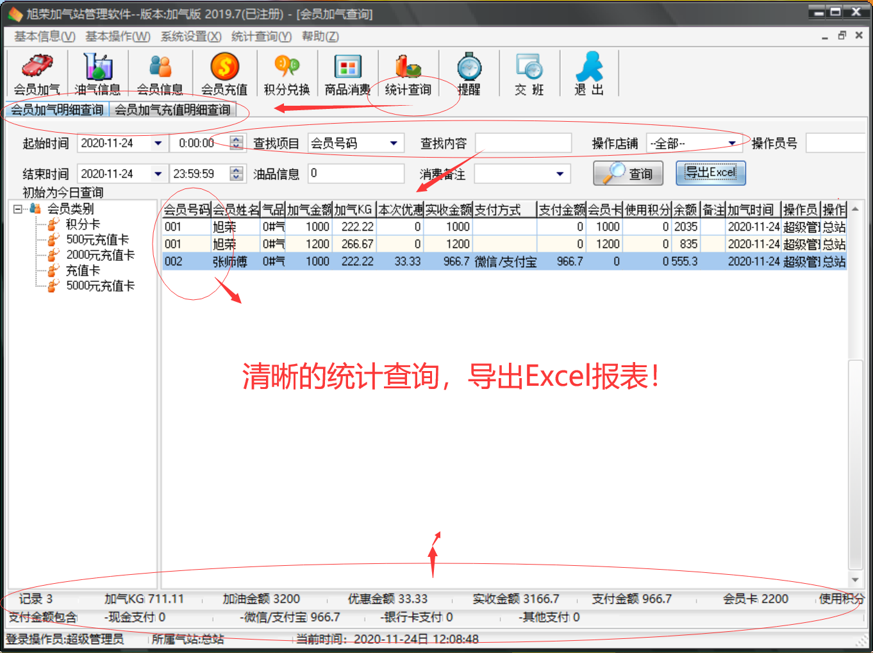Click the 导出Excel export button
The height and width of the screenshot is (653, 873).
(x=710, y=172)
